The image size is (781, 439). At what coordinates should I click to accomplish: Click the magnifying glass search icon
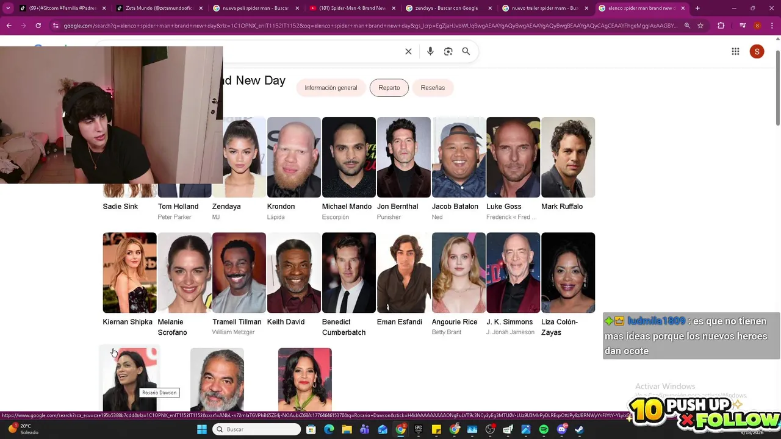coord(466,51)
